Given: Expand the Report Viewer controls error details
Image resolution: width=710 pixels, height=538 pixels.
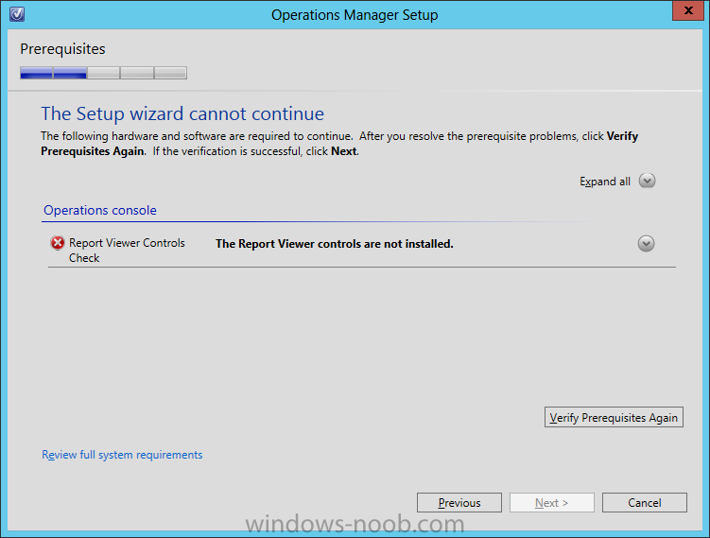Looking at the screenshot, I should pos(646,244).
